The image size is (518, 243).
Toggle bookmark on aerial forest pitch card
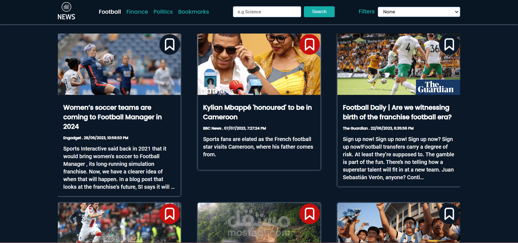click(310, 214)
